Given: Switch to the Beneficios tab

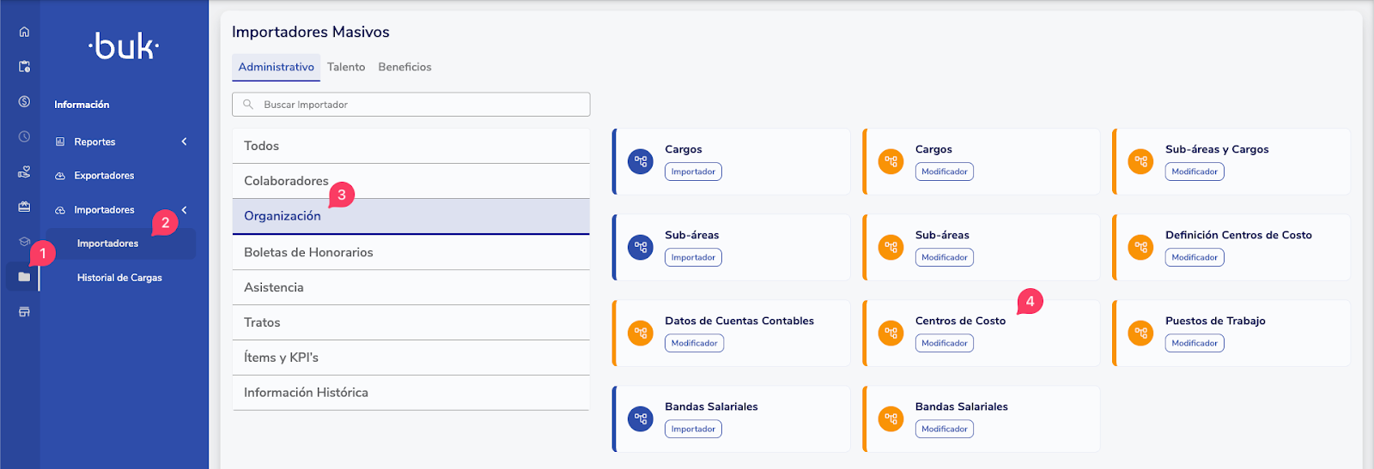Looking at the screenshot, I should coord(404,67).
